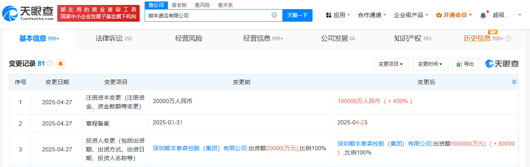Open the 应用 grid menu
The image size is (530, 167).
pos(336,15)
